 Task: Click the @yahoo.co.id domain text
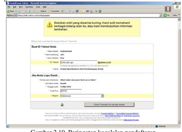pyautogui.click(x=104, y=62)
